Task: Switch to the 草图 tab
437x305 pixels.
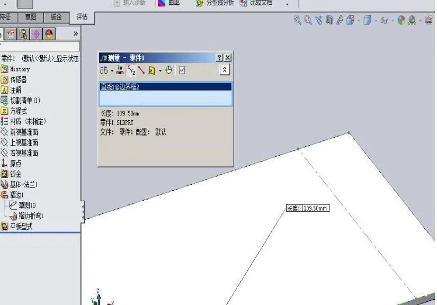Action: click(31, 17)
